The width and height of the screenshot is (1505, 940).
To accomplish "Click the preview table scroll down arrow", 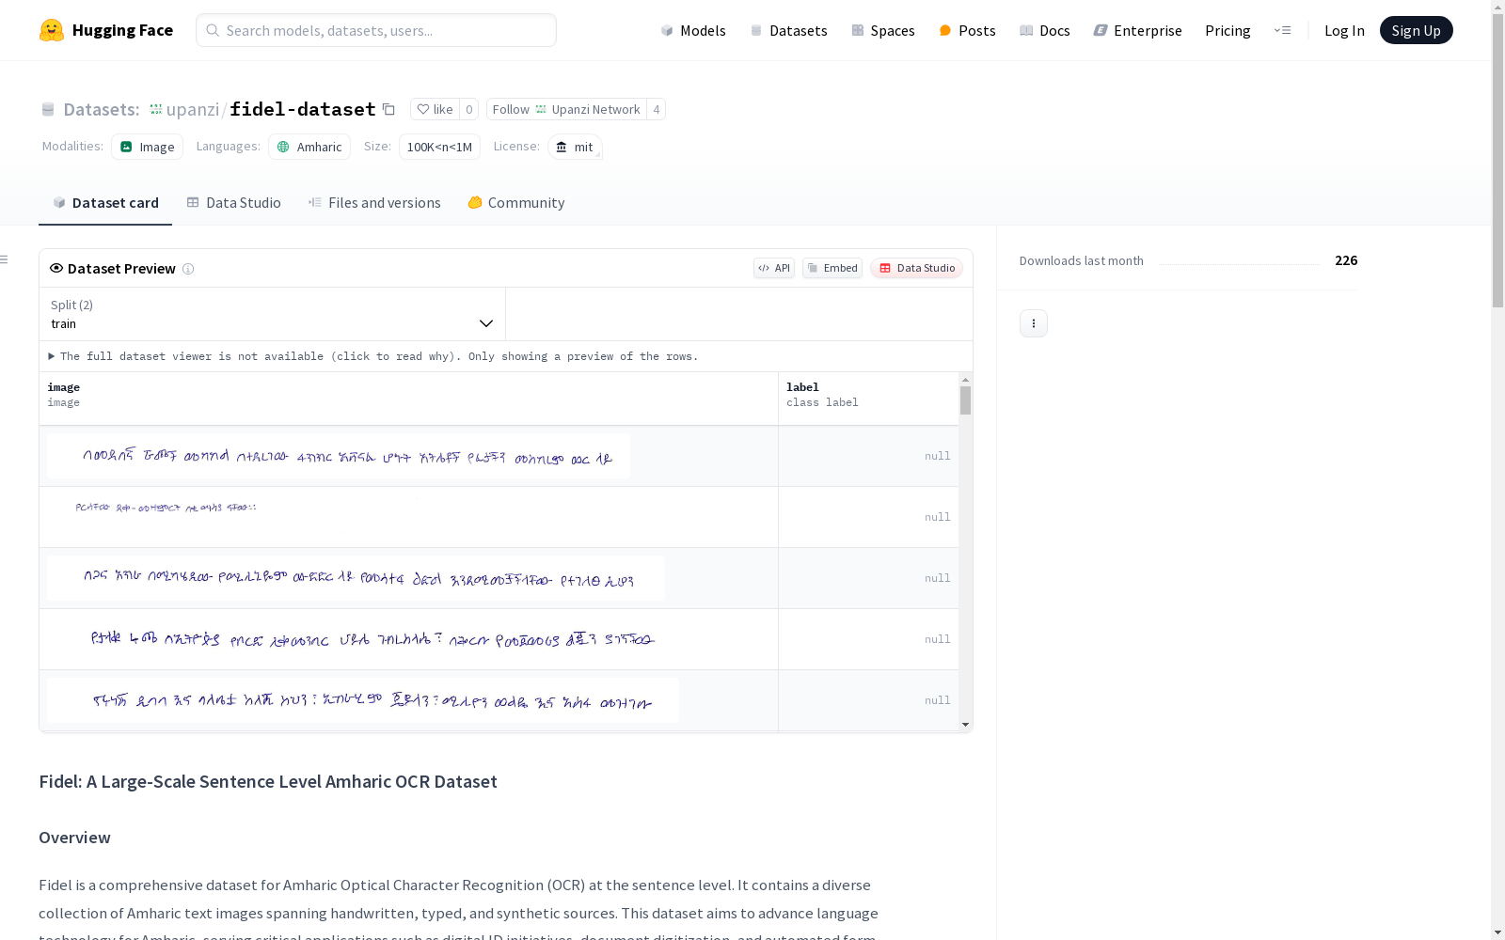I will [x=965, y=725].
